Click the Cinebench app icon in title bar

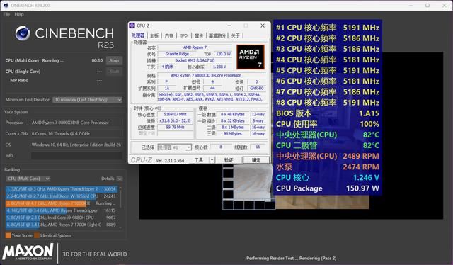(x=6, y=5)
